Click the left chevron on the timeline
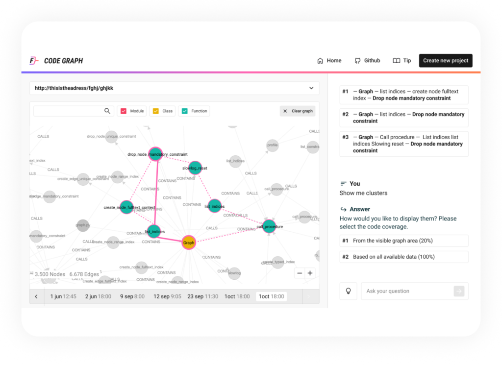Screen dimensions: 502x365 (36, 296)
